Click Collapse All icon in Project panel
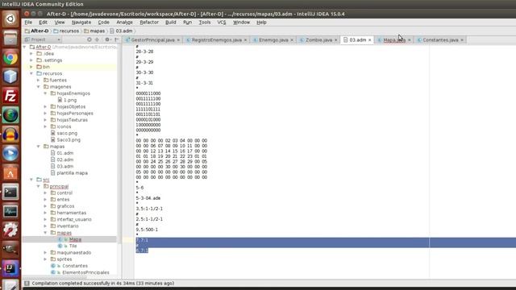Screen dimensions: 516x290 click(97, 39)
